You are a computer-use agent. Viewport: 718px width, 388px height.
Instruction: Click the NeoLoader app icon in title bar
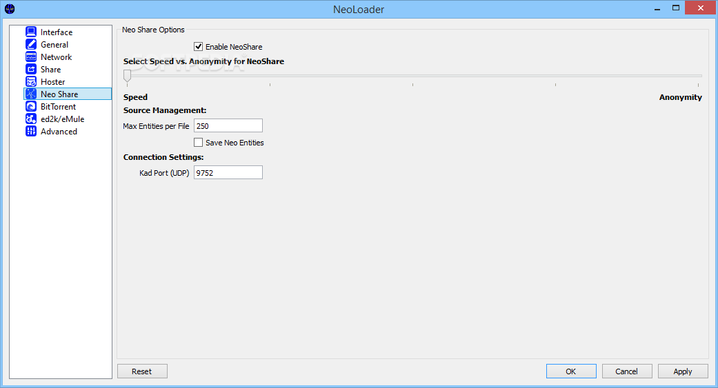tap(10, 9)
